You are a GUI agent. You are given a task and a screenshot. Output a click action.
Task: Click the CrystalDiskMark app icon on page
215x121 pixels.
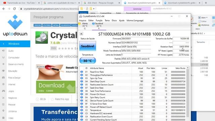click(42, 37)
